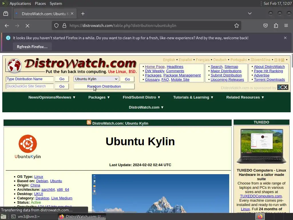Go back to the previous page

[7, 25]
